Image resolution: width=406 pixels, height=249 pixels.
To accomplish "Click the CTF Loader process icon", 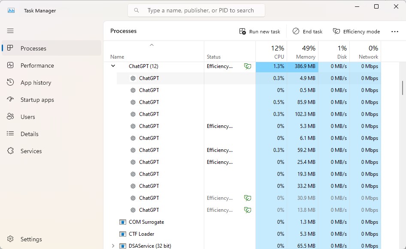I will point(123,234).
